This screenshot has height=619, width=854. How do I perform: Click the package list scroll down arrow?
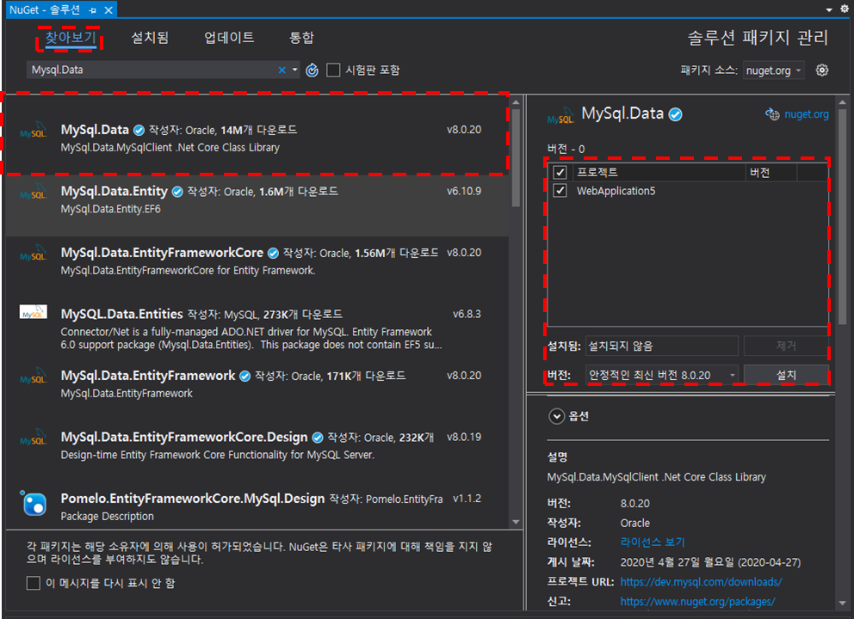516,522
